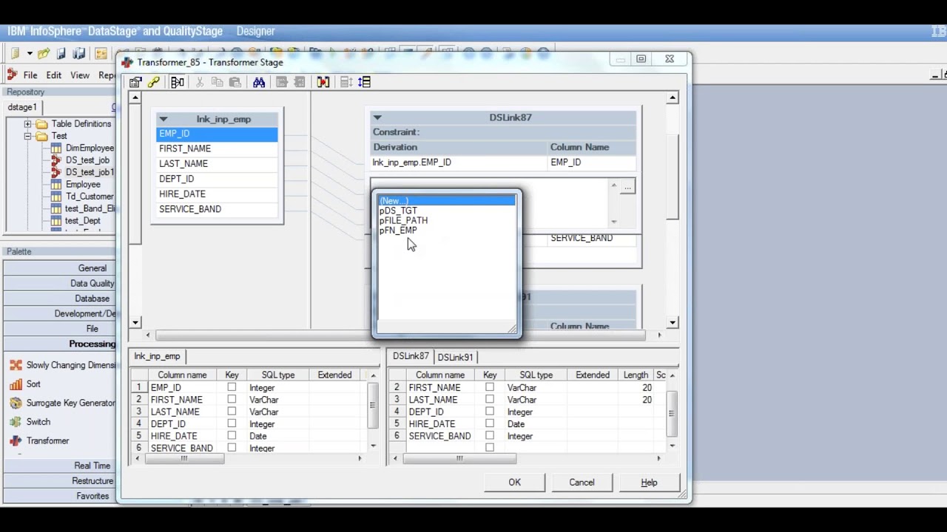Select the dstage1 repository tab
Image resolution: width=947 pixels, height=532 pixels.
22,107
